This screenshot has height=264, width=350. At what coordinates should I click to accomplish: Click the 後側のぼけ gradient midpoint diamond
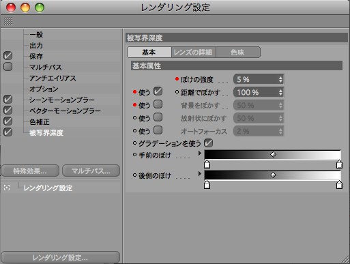[x=273, y=175]
